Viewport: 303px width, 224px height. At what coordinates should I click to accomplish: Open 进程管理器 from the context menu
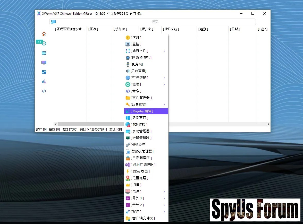click(x=141, y=138)
